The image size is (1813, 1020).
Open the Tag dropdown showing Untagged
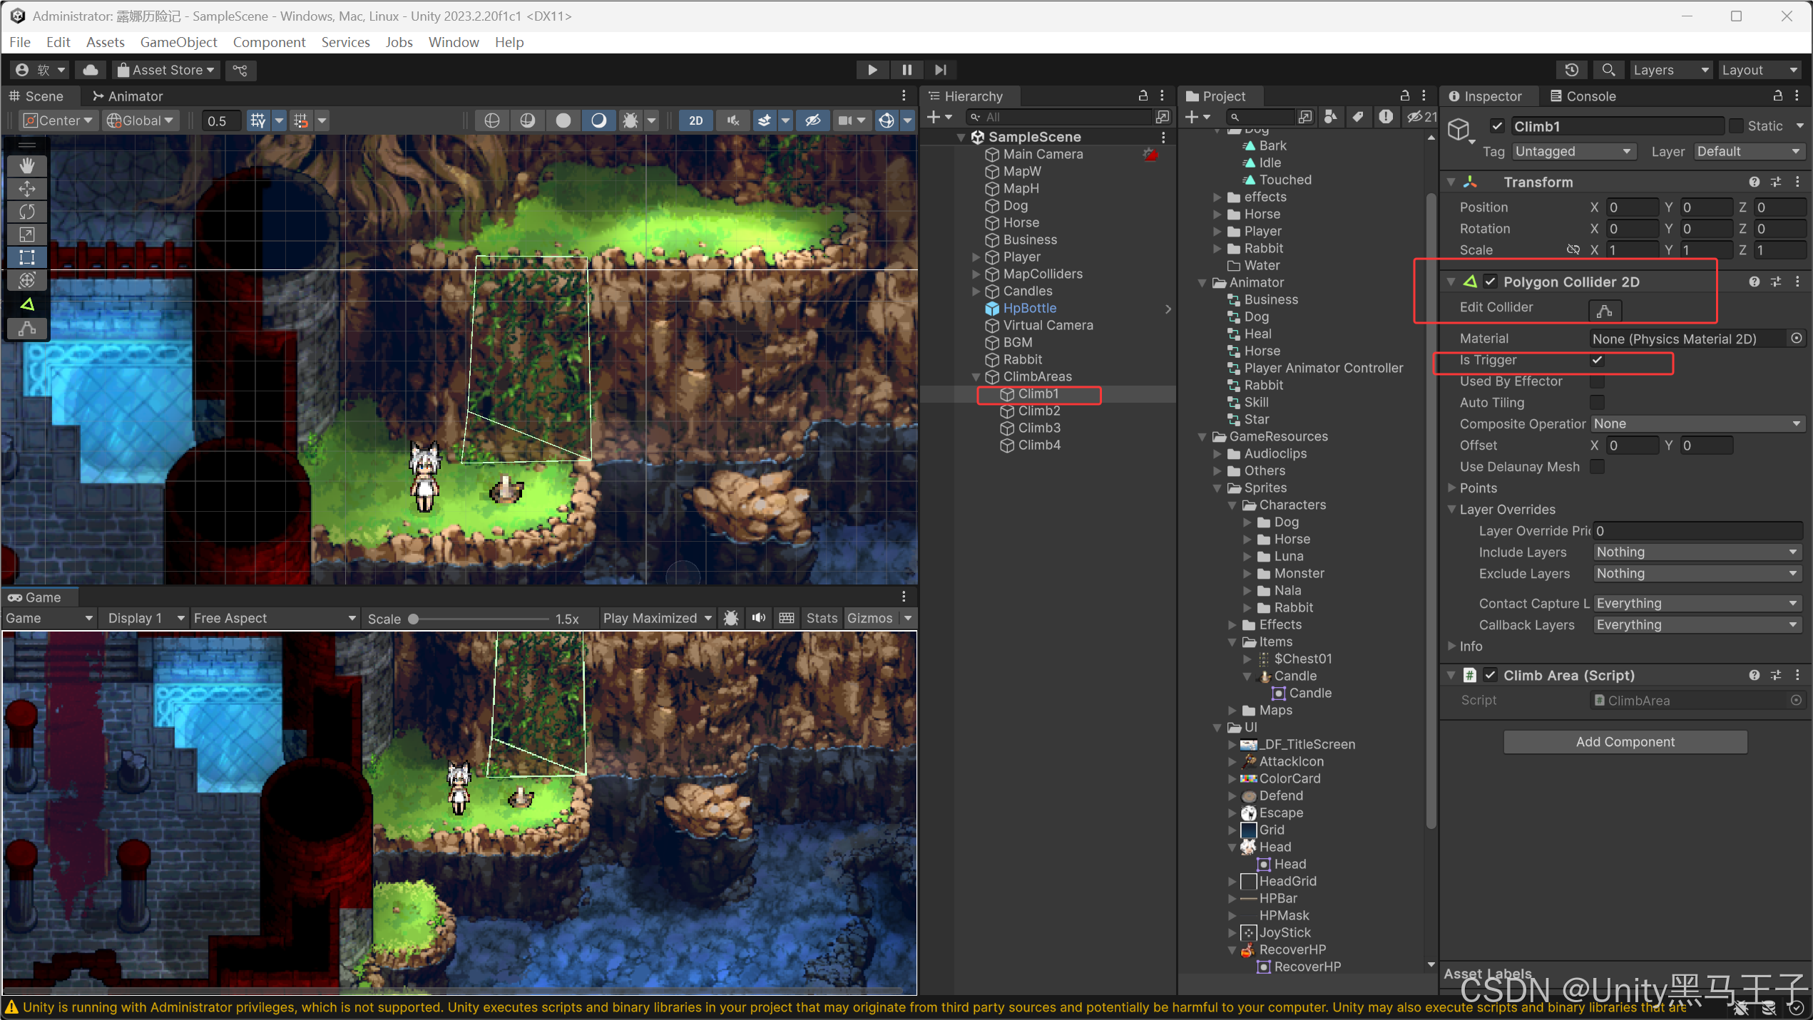(x=1573, y=152)
